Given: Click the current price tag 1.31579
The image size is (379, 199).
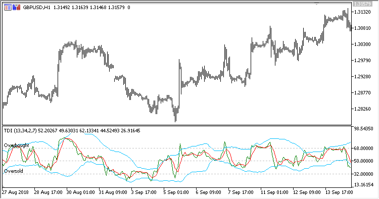Looking at the screenshot, I should click(362, 4).
